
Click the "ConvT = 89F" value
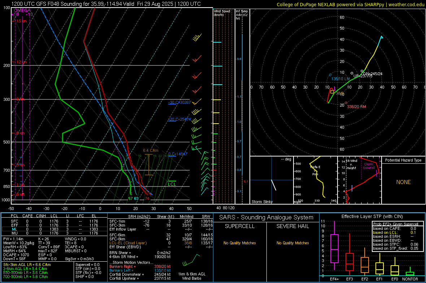pyautogui.click(x=49, y=247)
